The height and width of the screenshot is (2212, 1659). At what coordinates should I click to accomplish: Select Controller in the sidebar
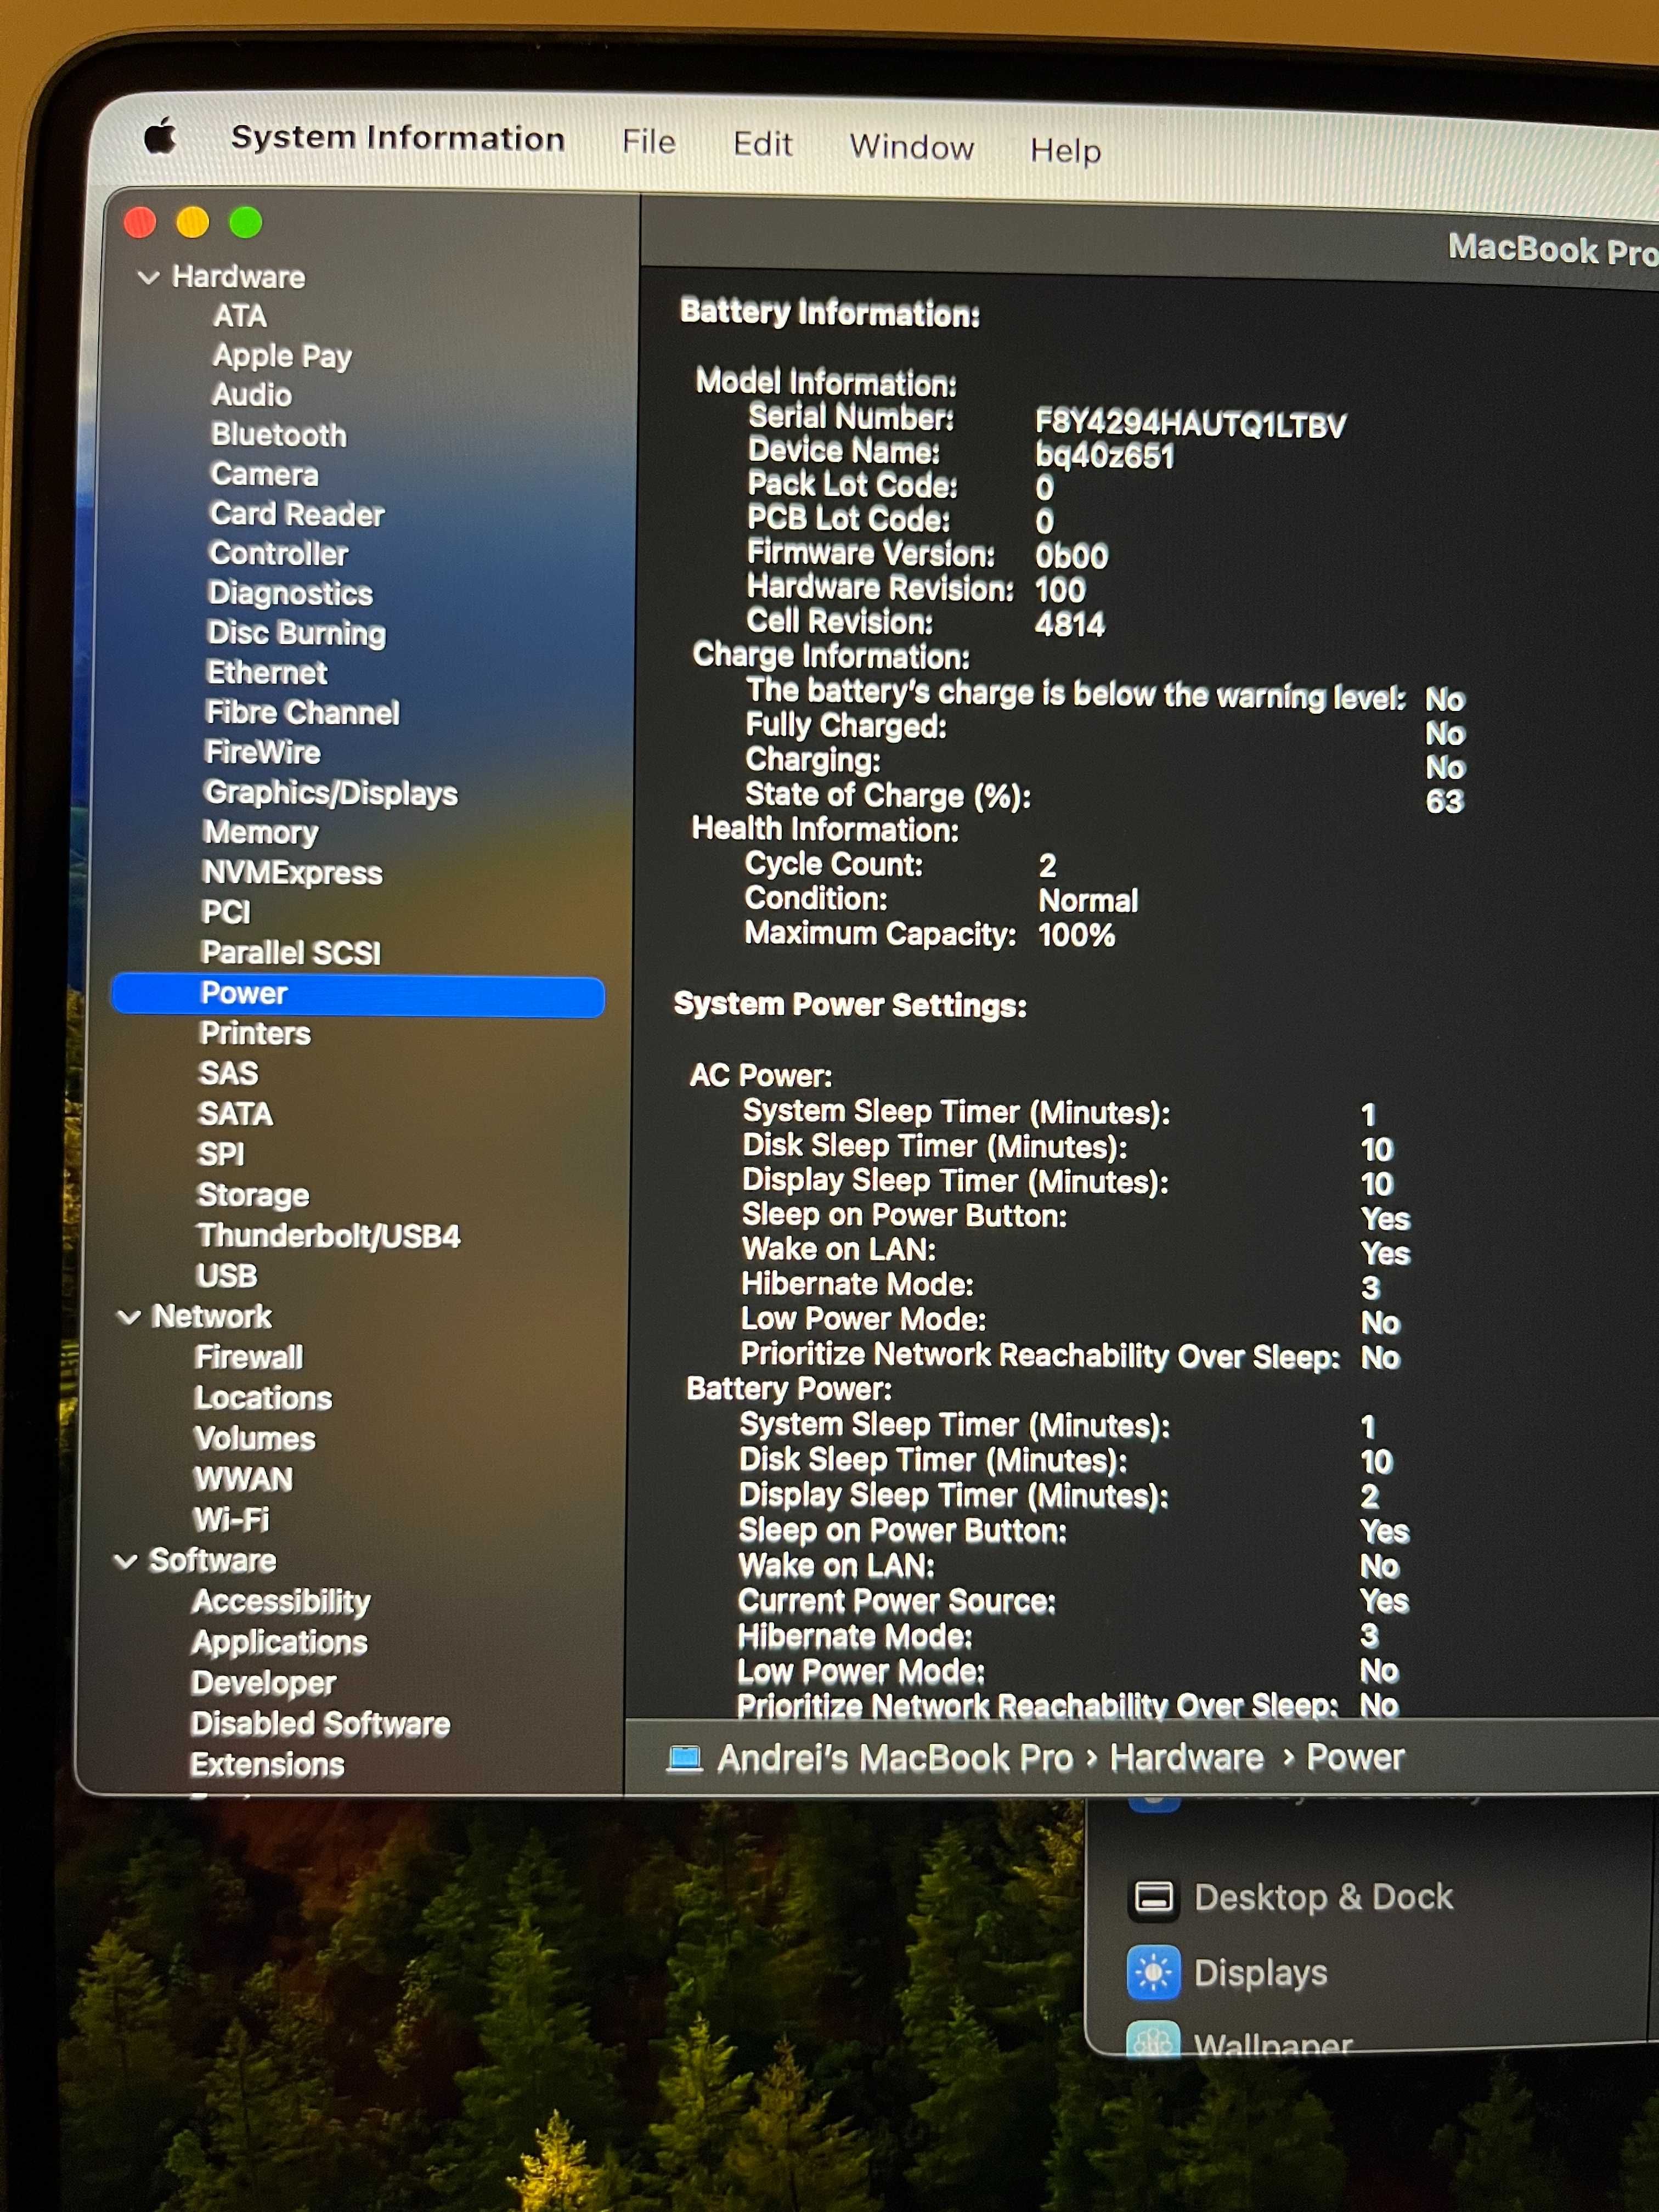click(x=278, y=553)
